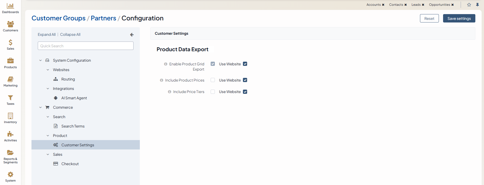Collapse the Commerce tree section
This screenshot has height=185, width=484.
coord(40,107)
